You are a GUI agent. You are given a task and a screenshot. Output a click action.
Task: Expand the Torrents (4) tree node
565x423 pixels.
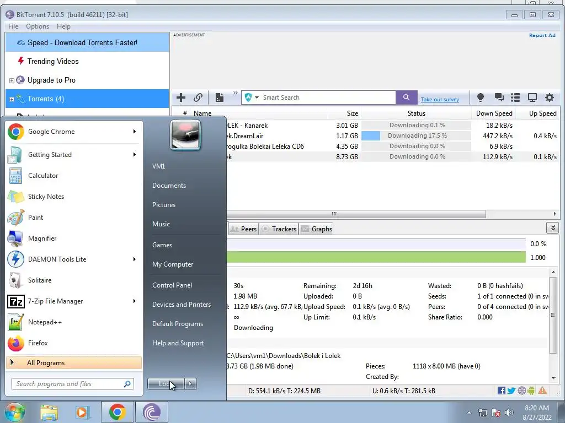(x=12, y=99)
